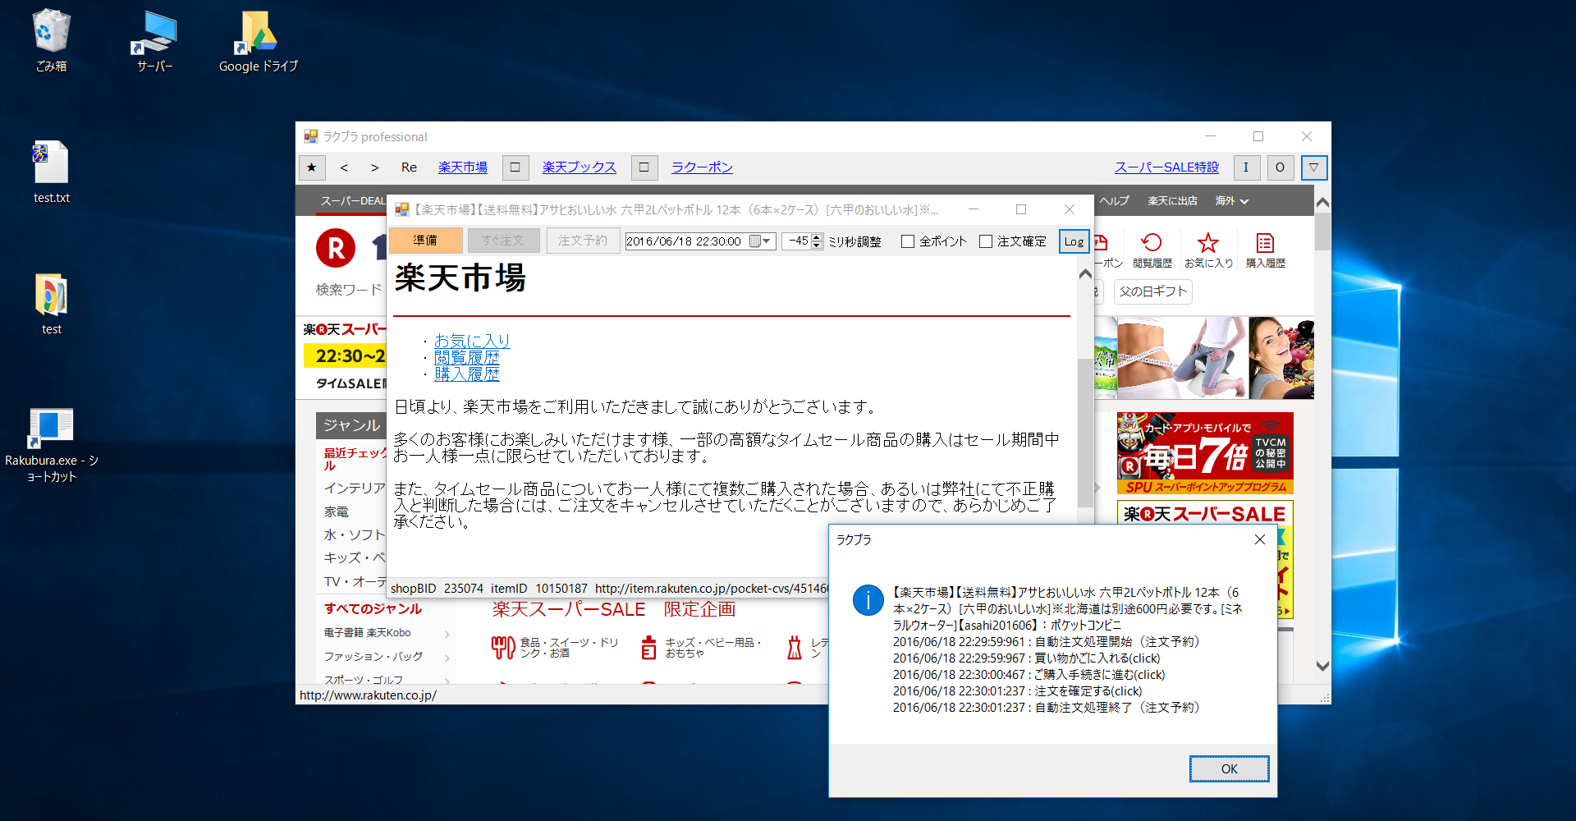Open the 最近チェック category link
The image size is (1576, 821).
pos(355,459)
